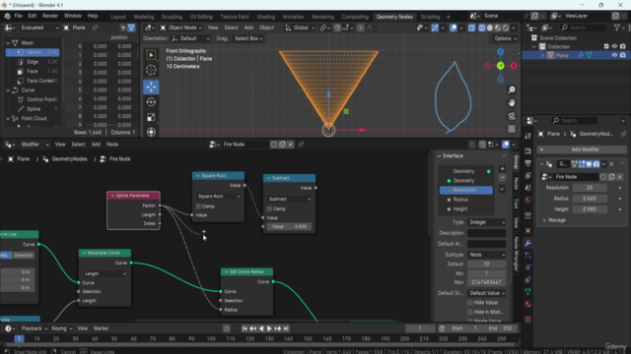The image size is (631, 354).
Task: Switch to the Scripting workspace tab
Action: [x=430, y=17]
